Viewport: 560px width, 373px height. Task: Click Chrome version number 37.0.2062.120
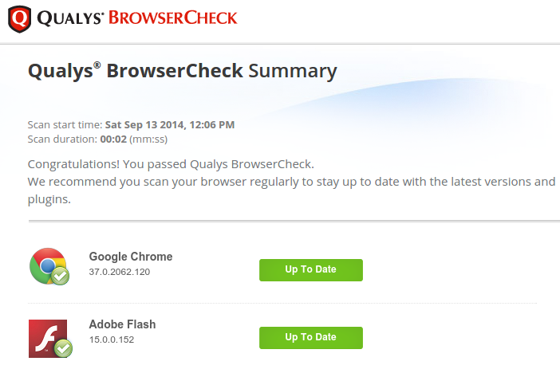pos(120,272)
